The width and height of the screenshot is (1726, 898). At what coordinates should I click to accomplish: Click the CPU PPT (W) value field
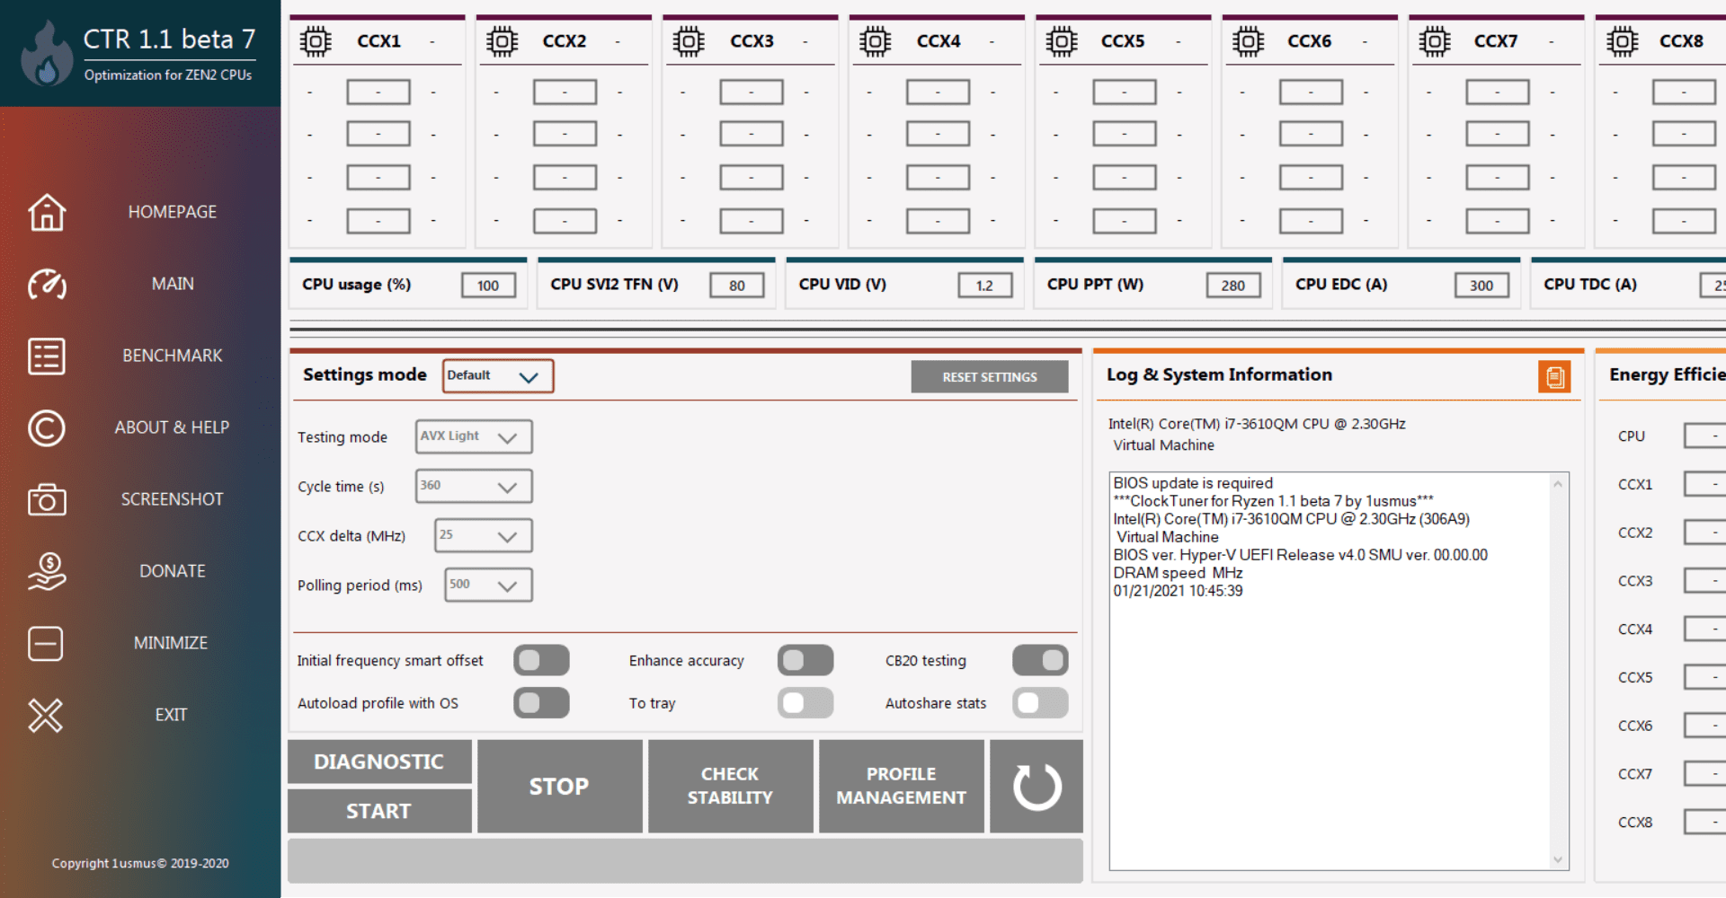1233,286
